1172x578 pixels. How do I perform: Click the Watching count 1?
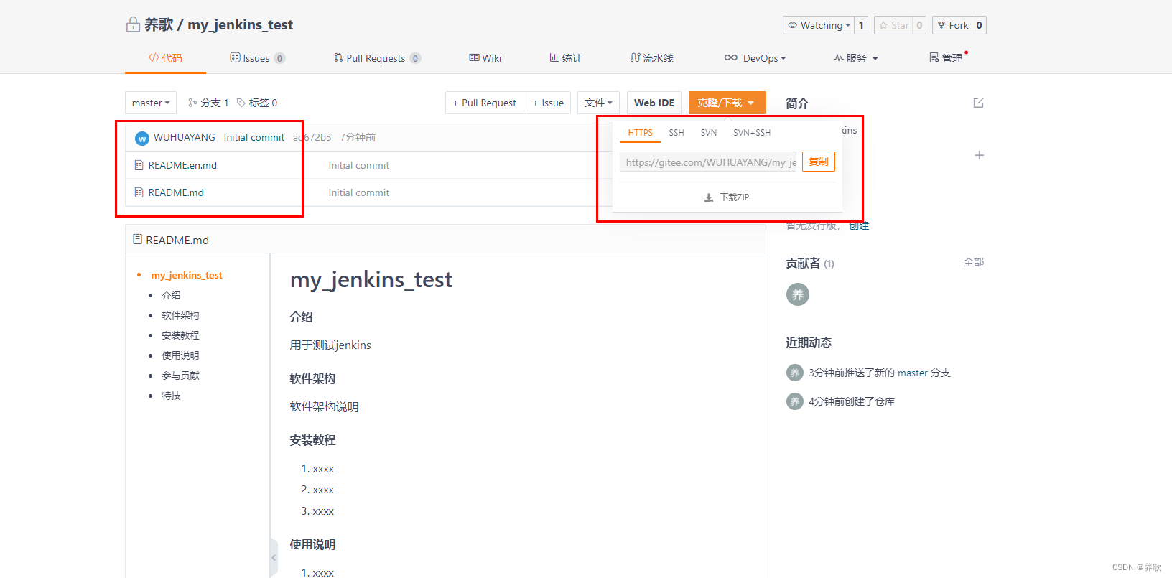861,25
